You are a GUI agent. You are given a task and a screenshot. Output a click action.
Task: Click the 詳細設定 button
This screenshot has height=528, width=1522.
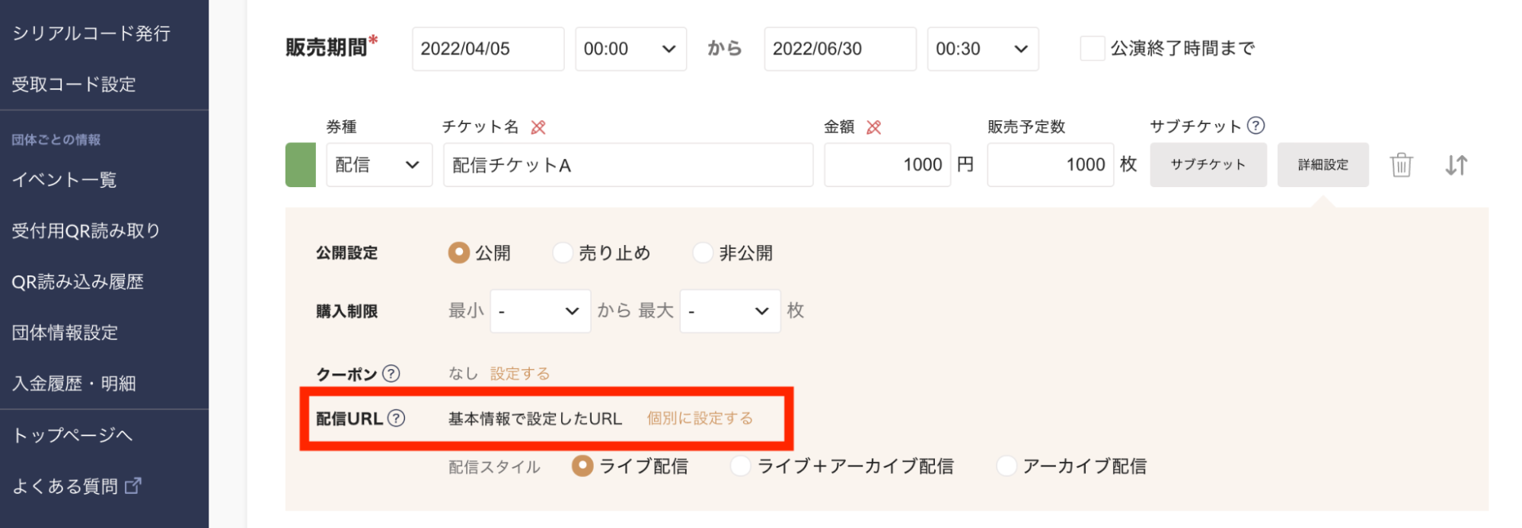point(1323,165)
